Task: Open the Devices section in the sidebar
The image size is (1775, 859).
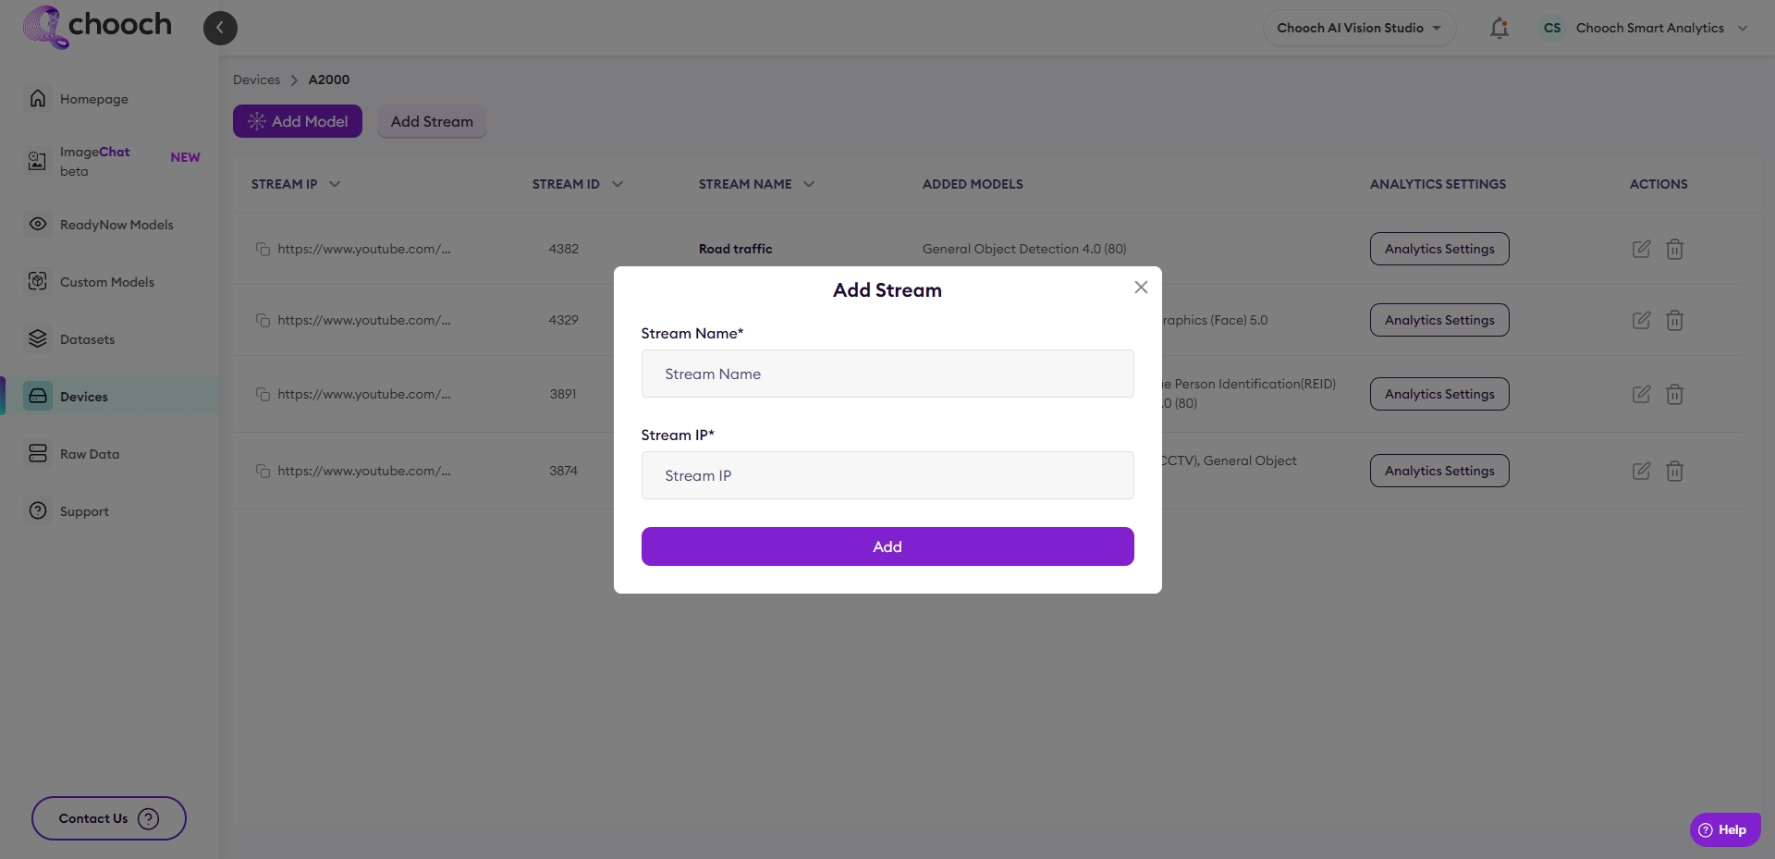Action: [x=84, y=396]
